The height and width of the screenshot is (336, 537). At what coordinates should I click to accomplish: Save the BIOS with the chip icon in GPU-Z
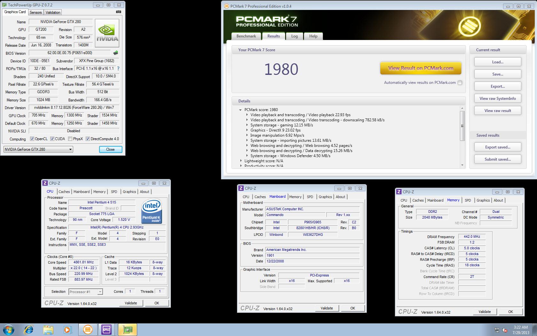point(116,53)
